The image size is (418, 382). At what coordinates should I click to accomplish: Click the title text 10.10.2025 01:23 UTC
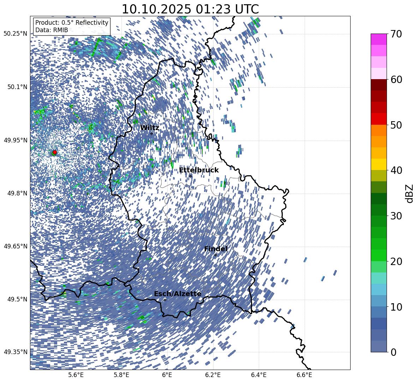click(x=190, y=9)
